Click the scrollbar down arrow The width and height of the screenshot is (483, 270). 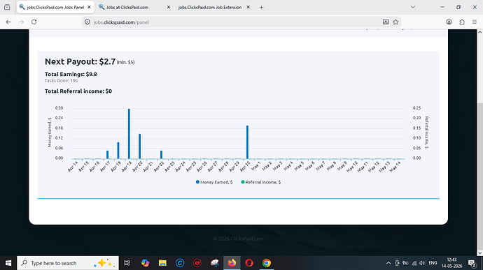480,253
